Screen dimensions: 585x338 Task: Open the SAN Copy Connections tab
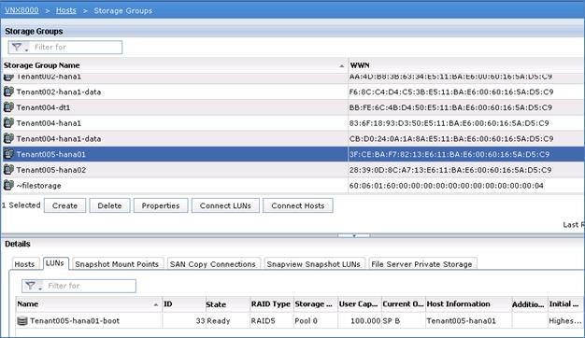pos(213,264)
